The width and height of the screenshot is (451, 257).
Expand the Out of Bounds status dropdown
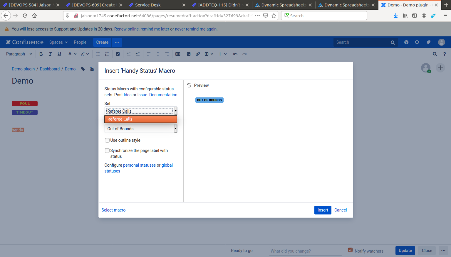pyautogui.click(x=141, y=129)
